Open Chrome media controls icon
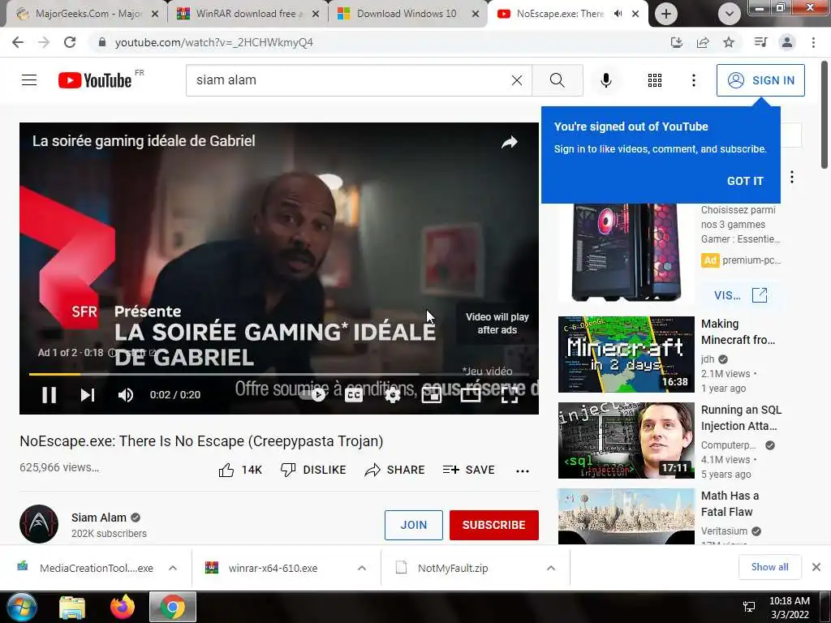This screenshot has height=623, width=831. 760,42
